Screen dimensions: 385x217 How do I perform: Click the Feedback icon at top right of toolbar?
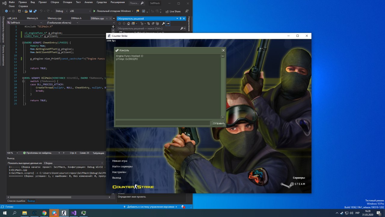(187, 11)
